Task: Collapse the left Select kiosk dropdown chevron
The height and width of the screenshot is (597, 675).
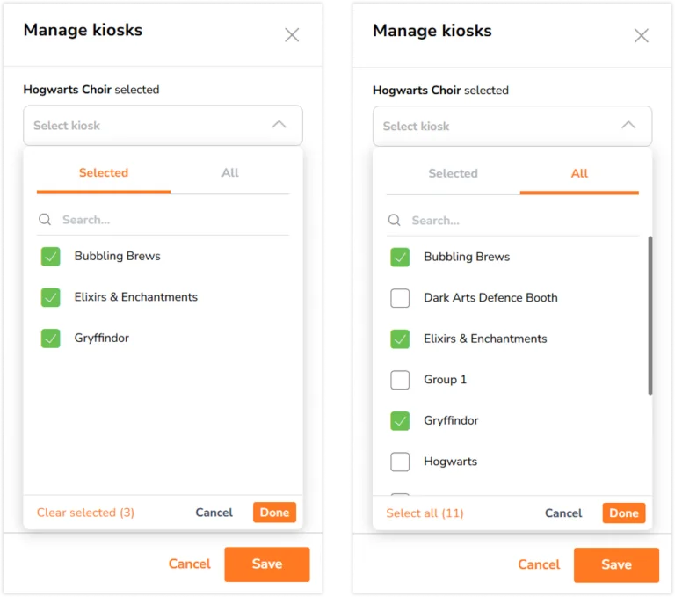Action: coord(279,125)
